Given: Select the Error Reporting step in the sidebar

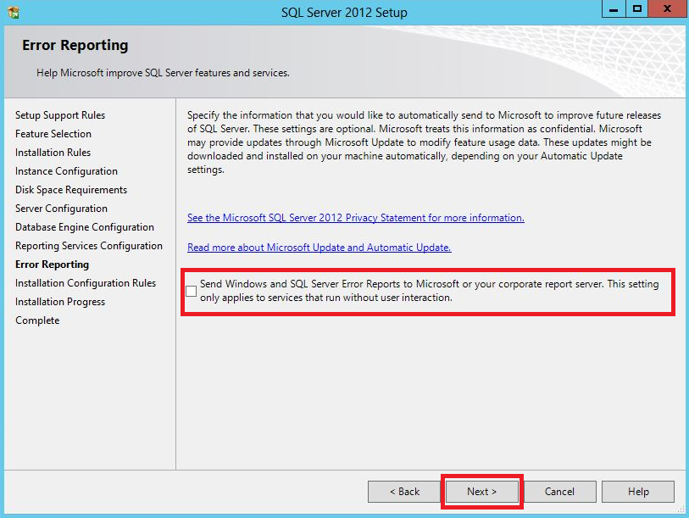Looking at the screenshot, I should click(x=52, y=265).
